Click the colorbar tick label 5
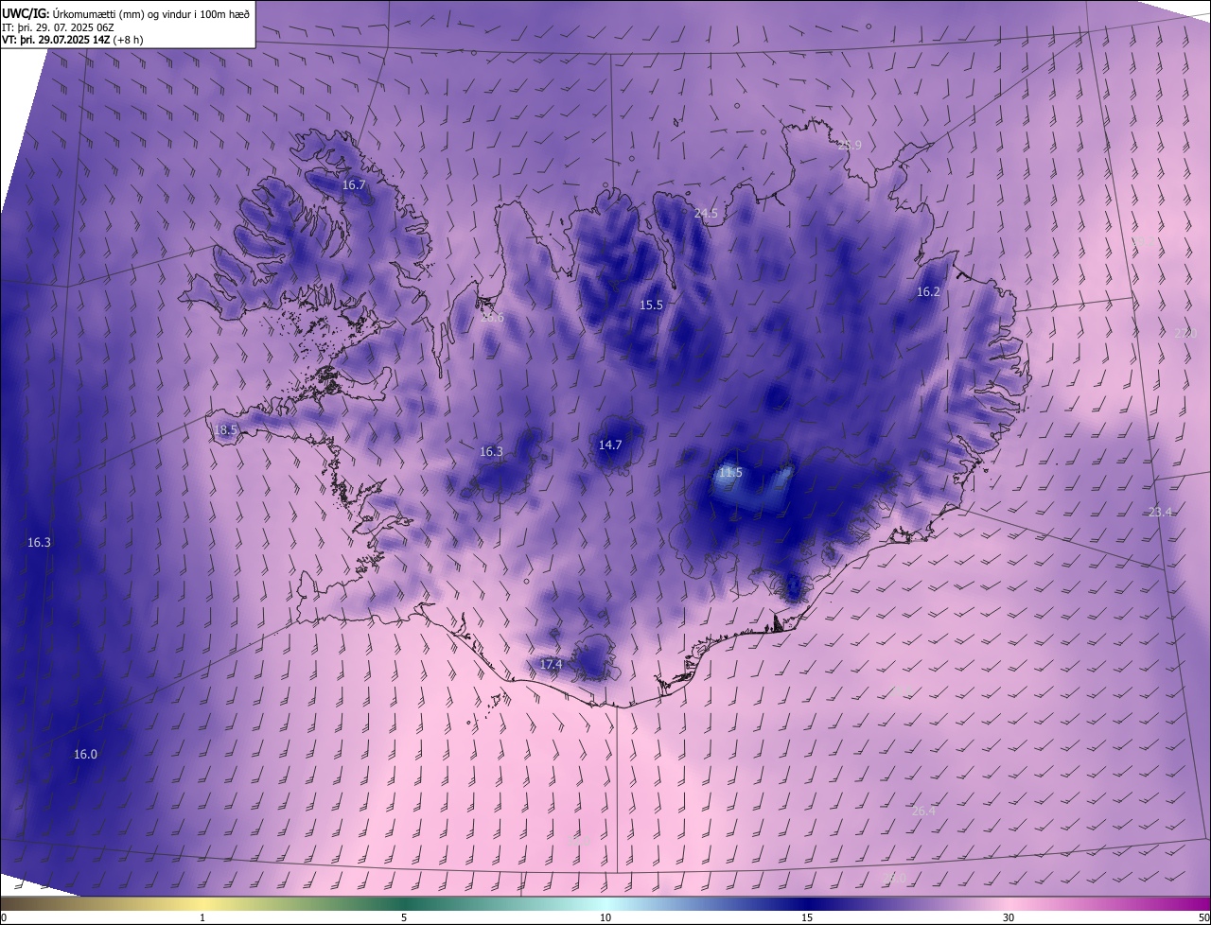Screen dimensions: 1211x925 [404, 918]
